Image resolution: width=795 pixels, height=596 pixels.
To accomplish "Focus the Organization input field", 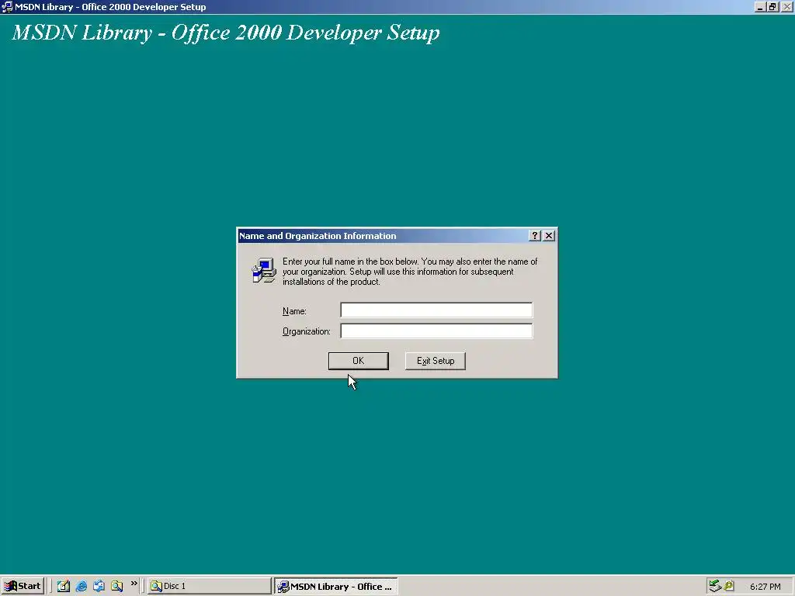I will pyautogui.click(x=436, y=331).
